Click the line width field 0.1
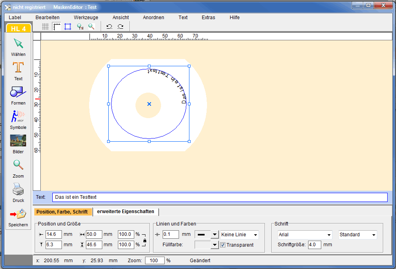Screen dimensions: 396x269 [171, 234]
